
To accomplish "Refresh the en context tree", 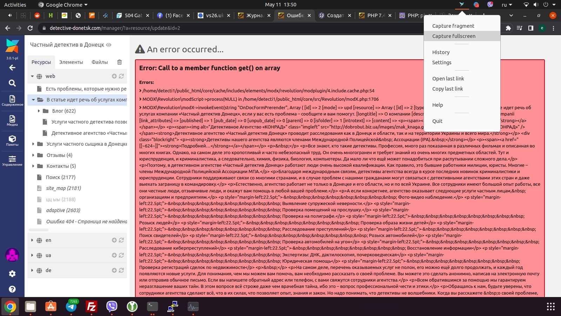I will tap(121, 240).
